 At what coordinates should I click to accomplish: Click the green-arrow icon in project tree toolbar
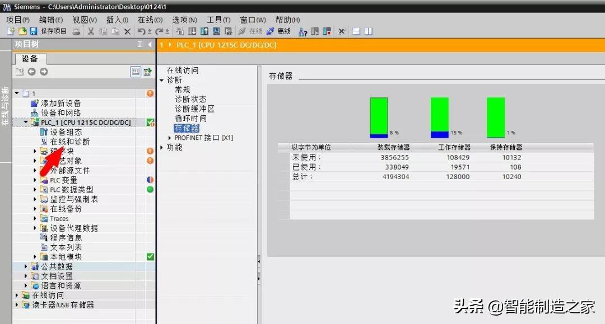pyautogui.click(x=147, y=72)
